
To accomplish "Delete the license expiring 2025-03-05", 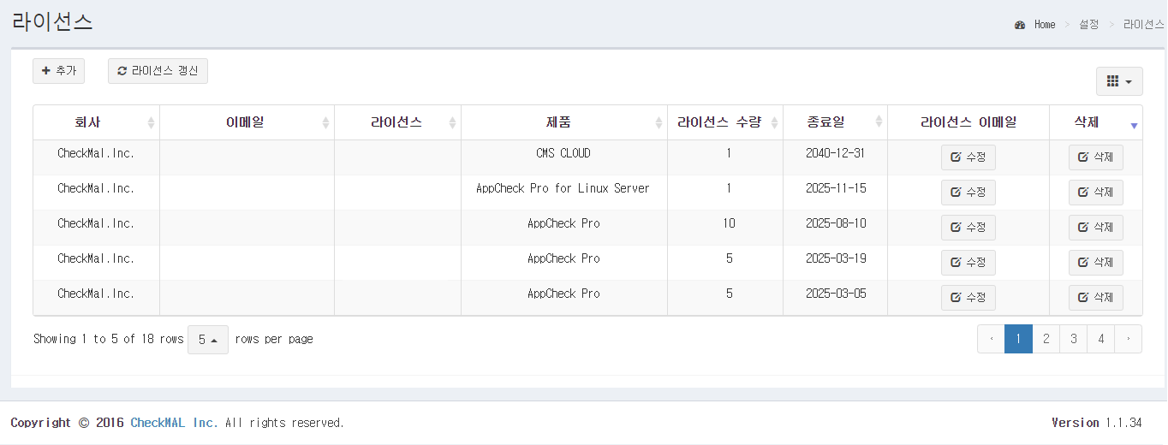I will [x=1095, y=298].
